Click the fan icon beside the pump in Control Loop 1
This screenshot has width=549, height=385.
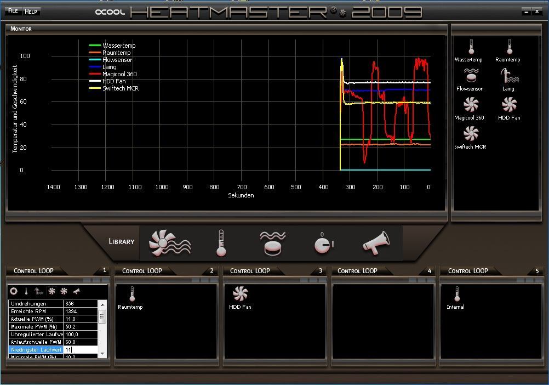tap(52, 291)
